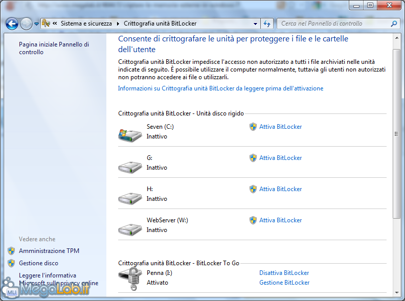Click the Control Panel icon in address bar
405x301 pixels.
click(x=46, y=24)
